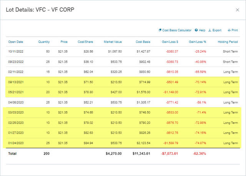Viewport: 246px width, 176px height.
Task: Sort by Cost/Share column header
Action: (85, 42)
